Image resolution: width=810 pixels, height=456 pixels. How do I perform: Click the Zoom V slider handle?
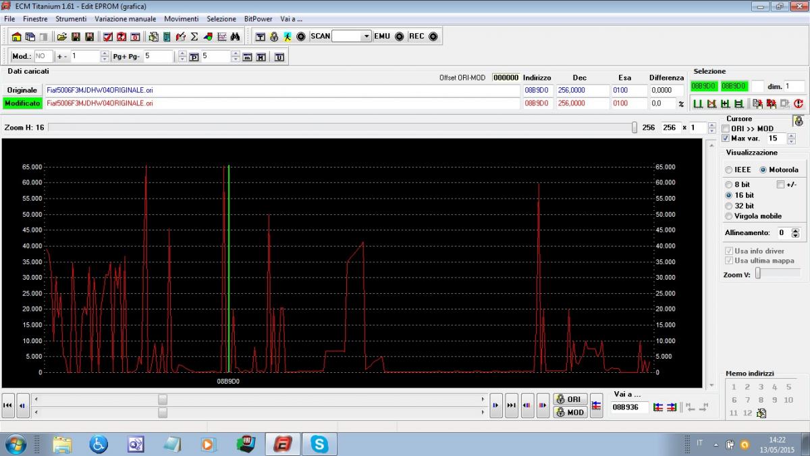coord(758,273)
